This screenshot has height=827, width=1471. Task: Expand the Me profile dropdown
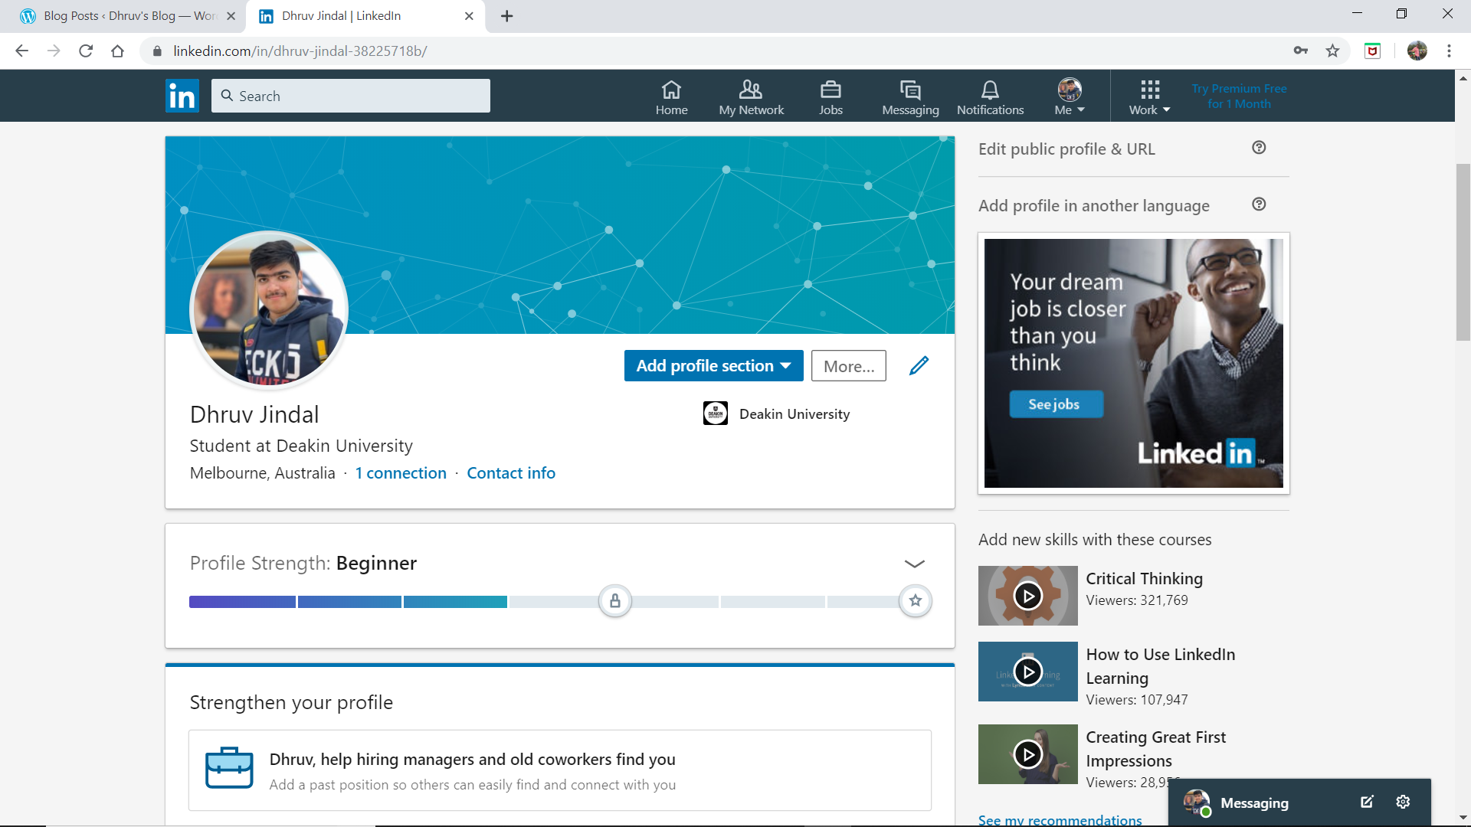click(x=1070, y=96)
